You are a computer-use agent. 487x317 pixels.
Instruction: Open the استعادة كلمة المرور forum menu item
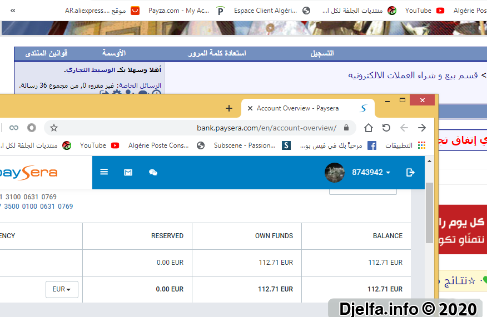tap(217, 53)
